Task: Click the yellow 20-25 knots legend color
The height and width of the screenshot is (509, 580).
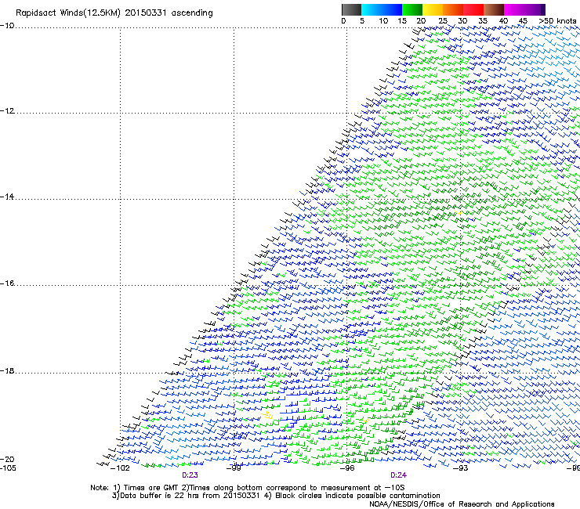Action: 433,9
